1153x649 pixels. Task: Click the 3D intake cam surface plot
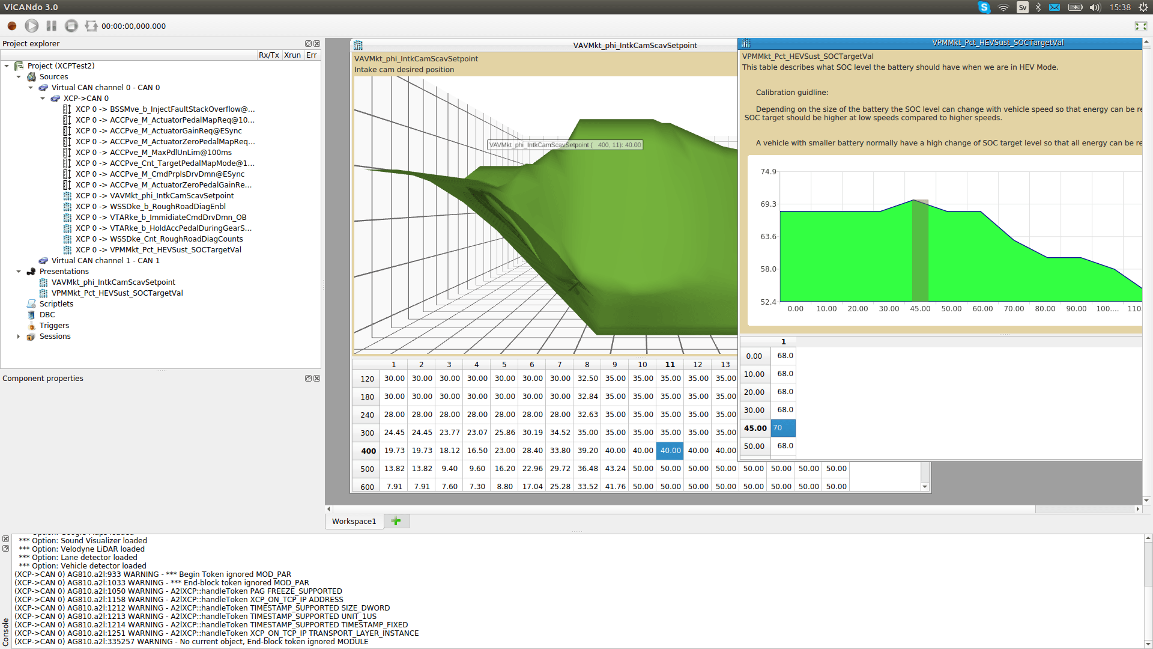pos(545,215)
